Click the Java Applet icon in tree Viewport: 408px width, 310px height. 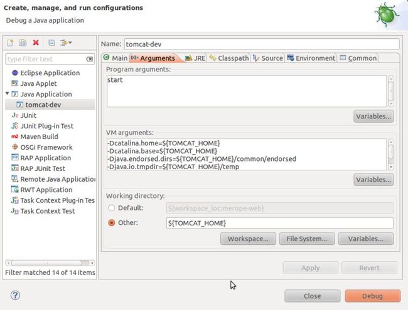point(15,83)
